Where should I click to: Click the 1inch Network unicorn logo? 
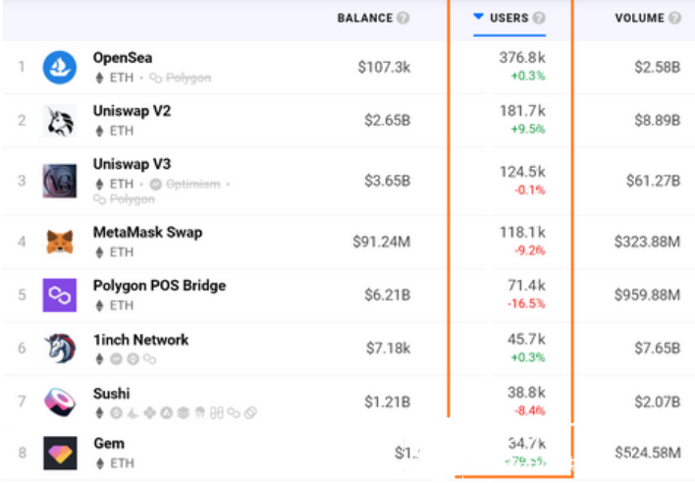coord(60,349)
